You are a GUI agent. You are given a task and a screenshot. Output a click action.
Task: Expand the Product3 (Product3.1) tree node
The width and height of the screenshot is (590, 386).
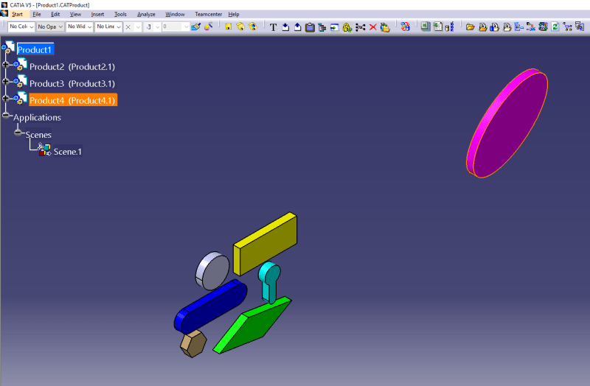point(5,82)
